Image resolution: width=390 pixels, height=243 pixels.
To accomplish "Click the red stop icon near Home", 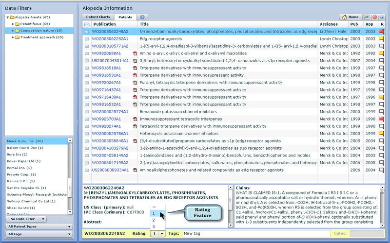I will pyautogui.click(x=375, y=17).
